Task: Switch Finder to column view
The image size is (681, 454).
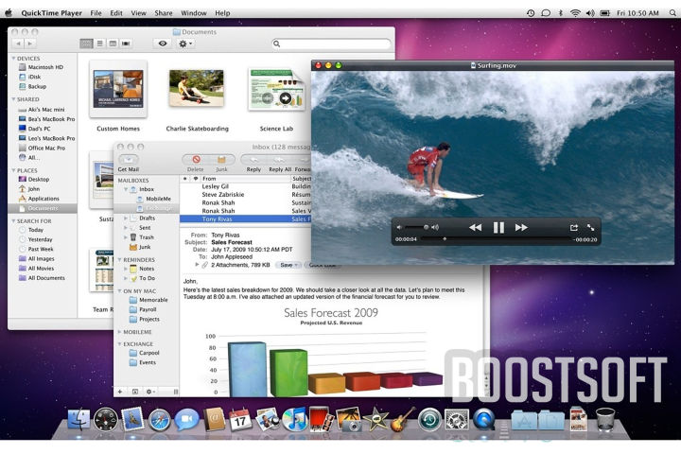Action: (x=113, y=44)
